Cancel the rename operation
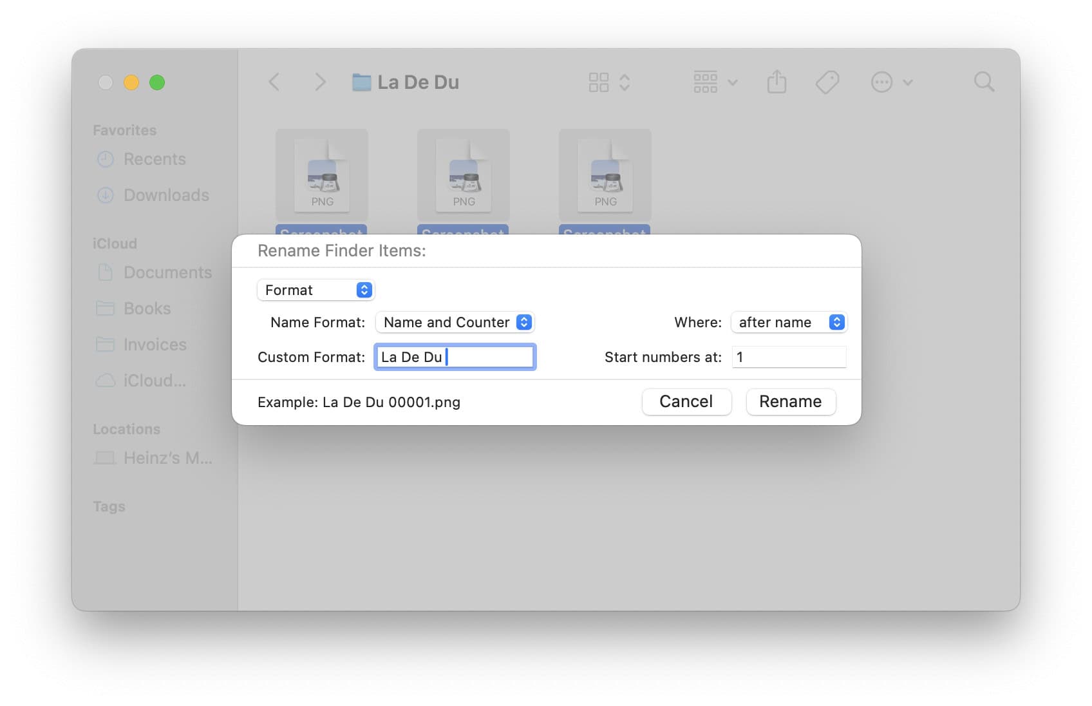 686,401
